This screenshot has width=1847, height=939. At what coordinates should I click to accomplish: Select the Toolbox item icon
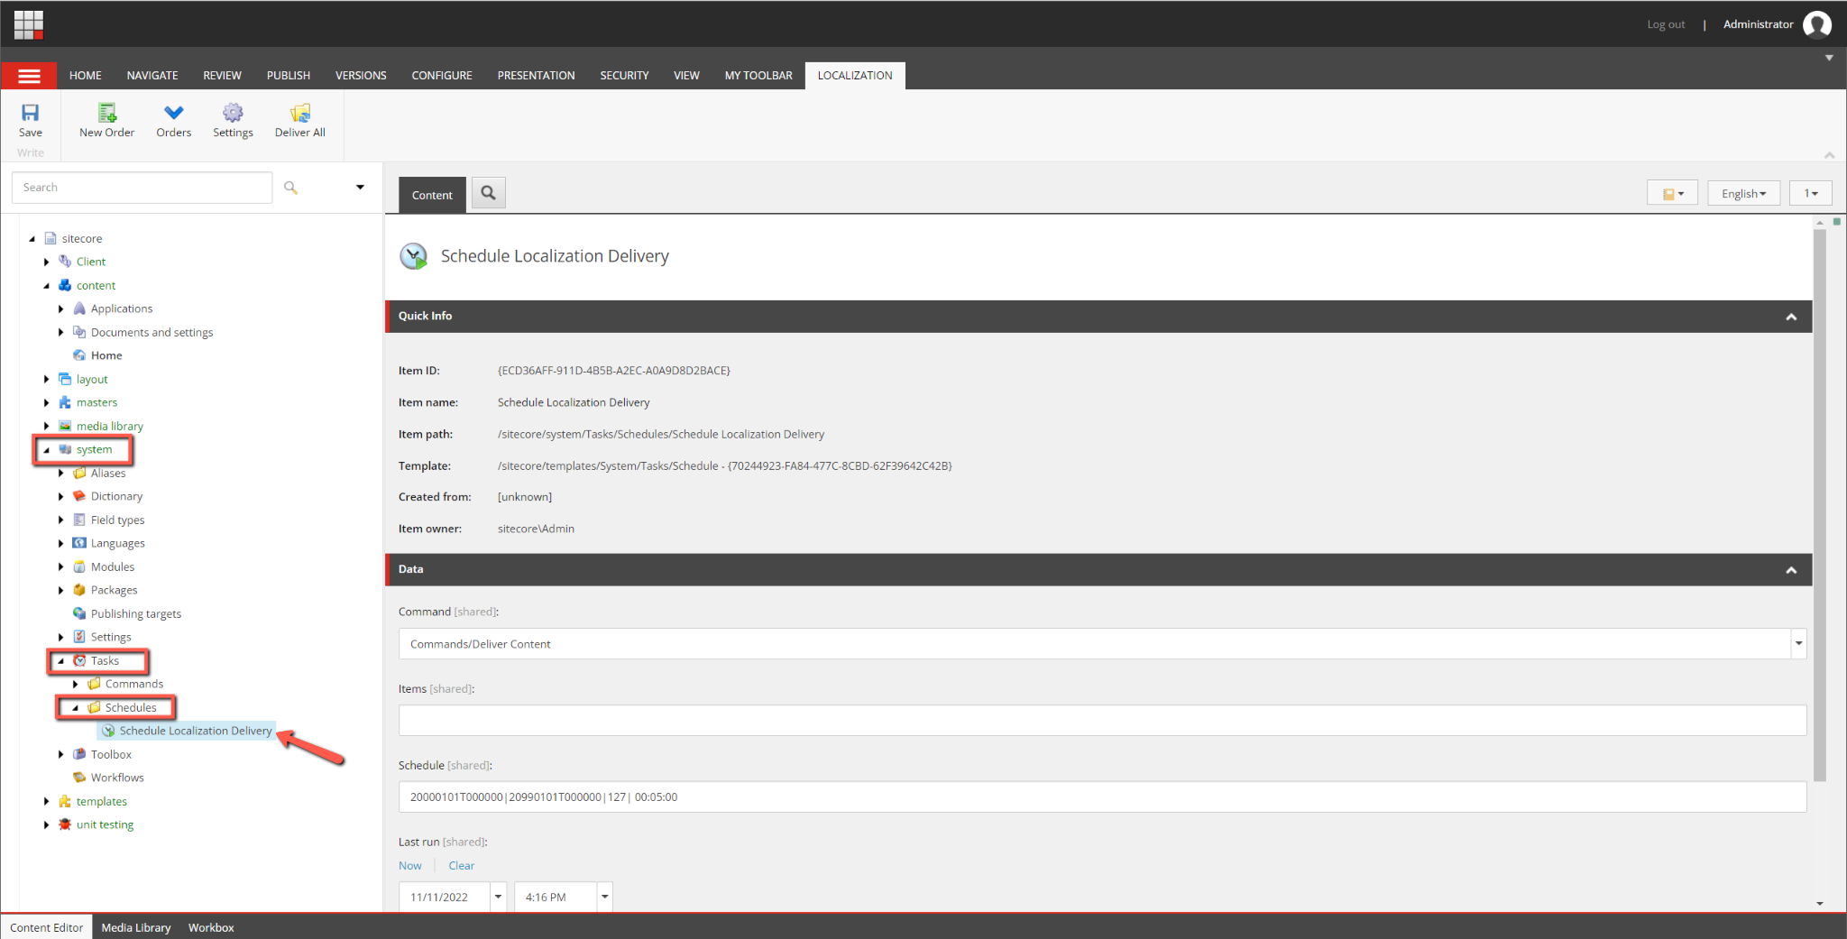(x=79, y=754)
